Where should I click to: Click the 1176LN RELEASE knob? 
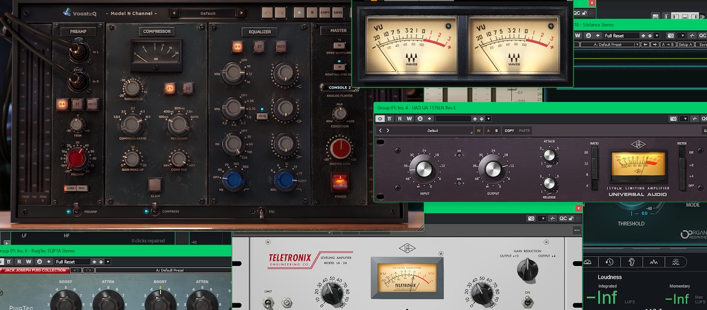click(x=549, y=183)
